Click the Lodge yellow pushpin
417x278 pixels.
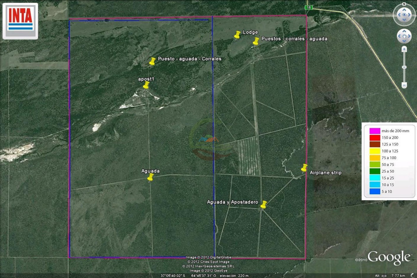point(237,35)
